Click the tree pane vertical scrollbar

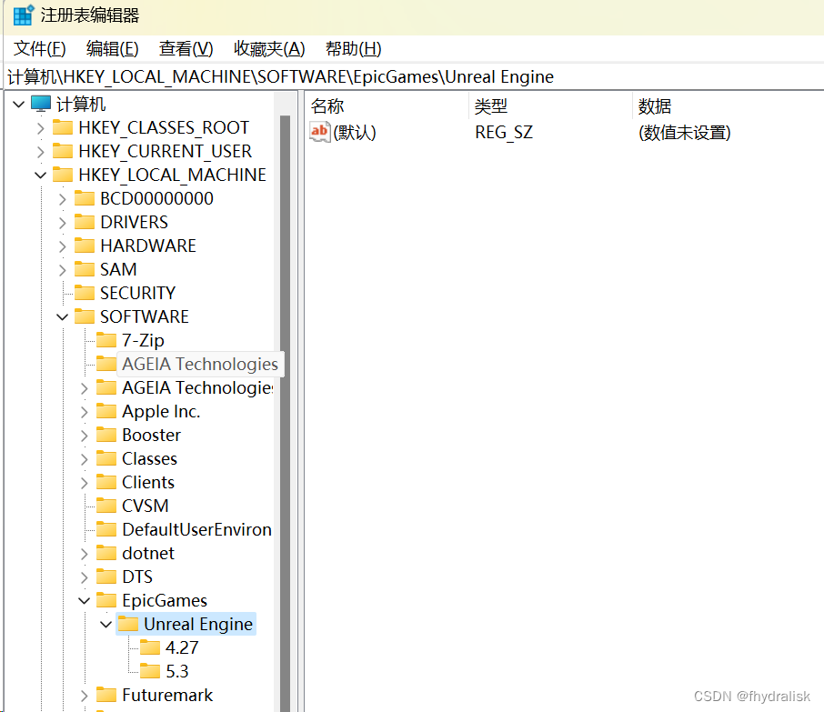pyautogui.click(x=286, y=413)
